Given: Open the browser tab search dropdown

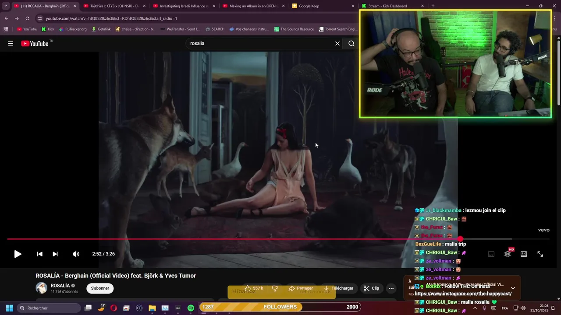Looking at the screenshot, I should point(6,6).
